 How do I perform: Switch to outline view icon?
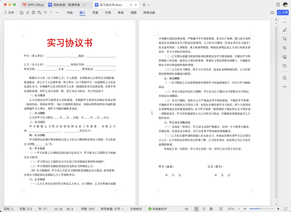pos(204,209)
